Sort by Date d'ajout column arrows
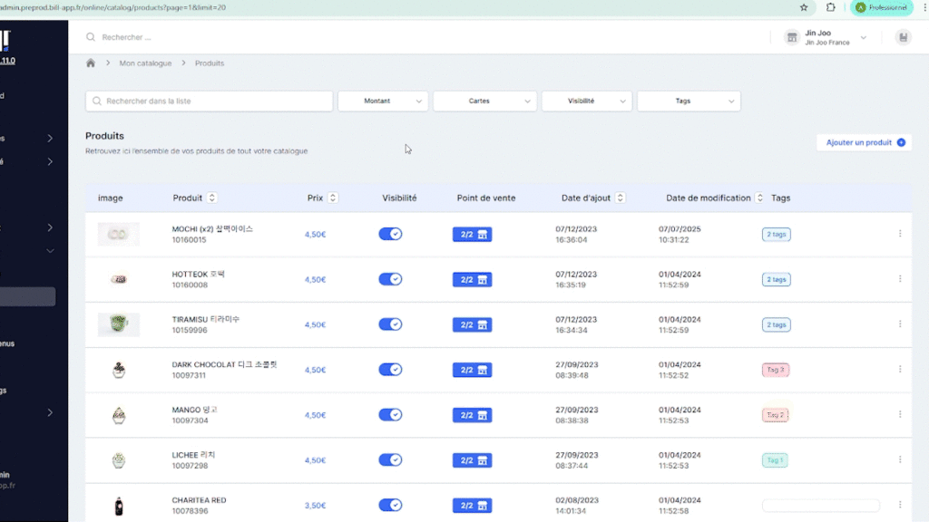Viewport: 929px width, 522px height. click(620, 198)
